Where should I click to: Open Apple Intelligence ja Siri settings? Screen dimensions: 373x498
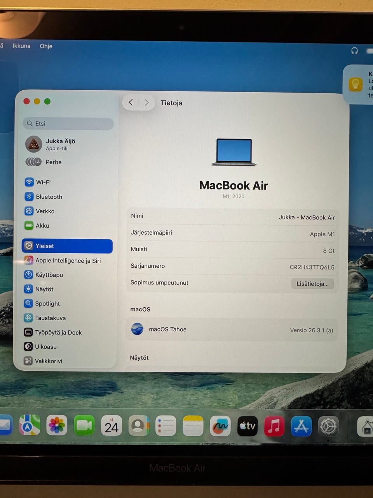[x=63, y=260]
